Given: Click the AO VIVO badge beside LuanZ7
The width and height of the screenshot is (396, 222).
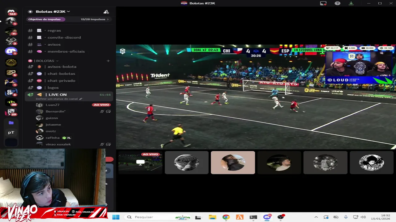Looking at the screenshot, I should click(101, 105).
